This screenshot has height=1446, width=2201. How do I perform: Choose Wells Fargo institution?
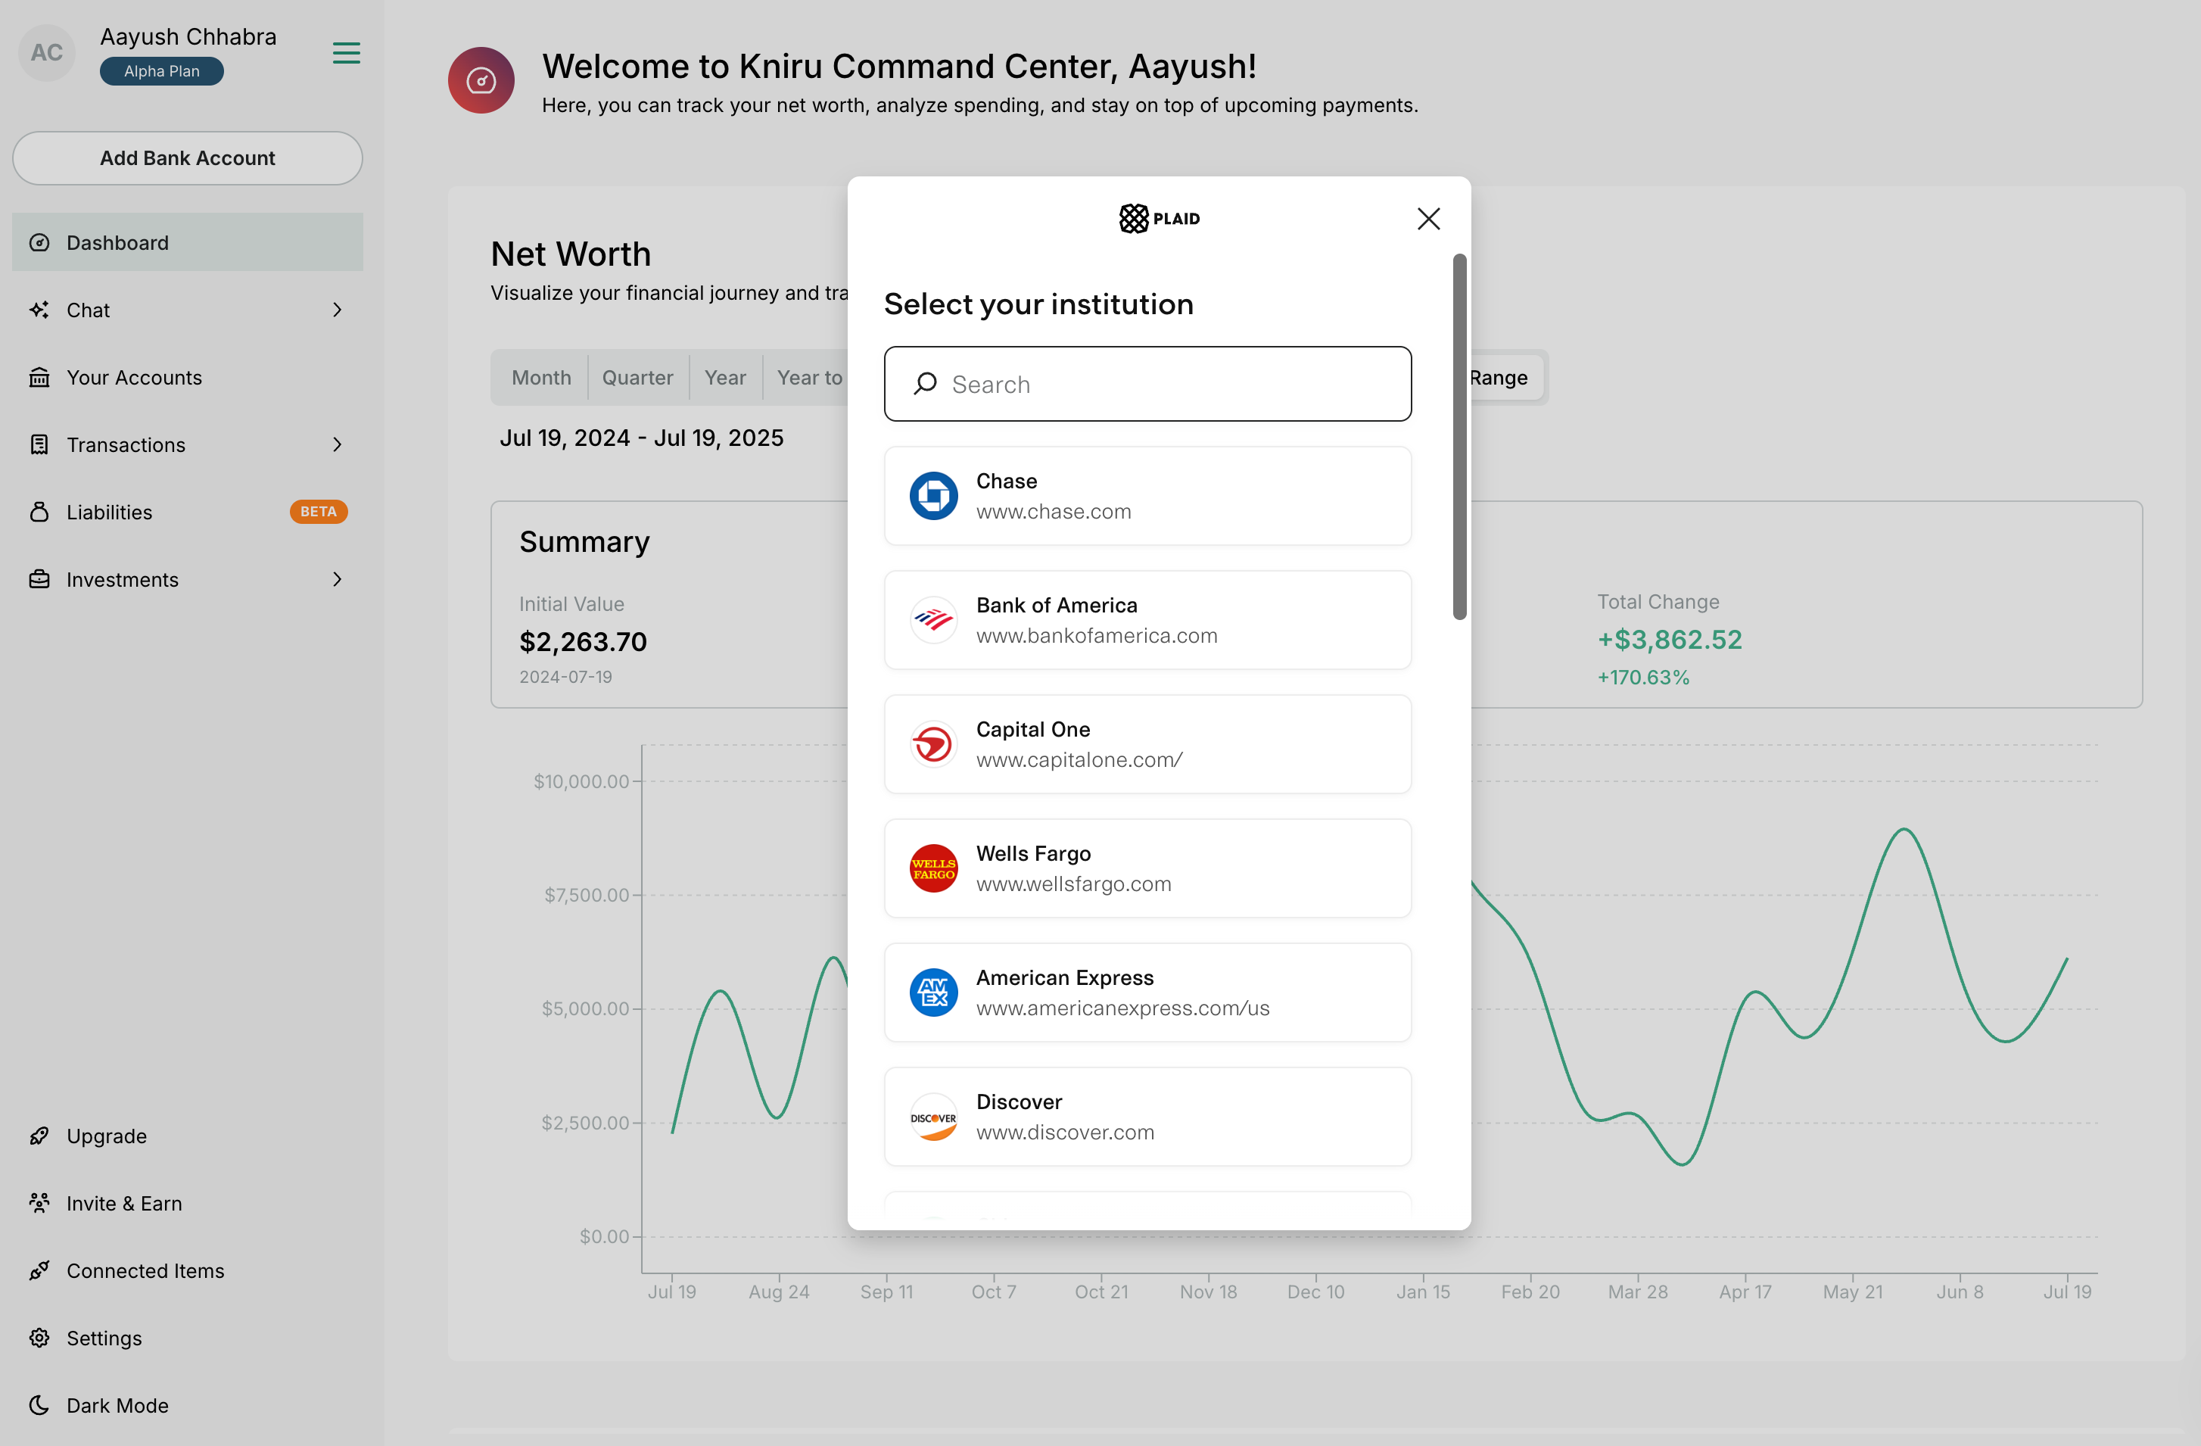click(x=1147, y=868)
